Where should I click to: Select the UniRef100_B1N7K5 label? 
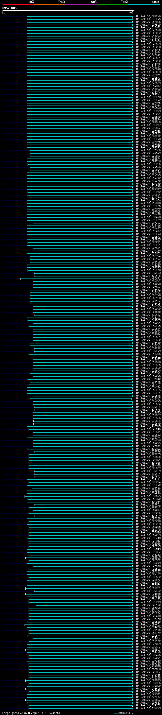[148, 176]
